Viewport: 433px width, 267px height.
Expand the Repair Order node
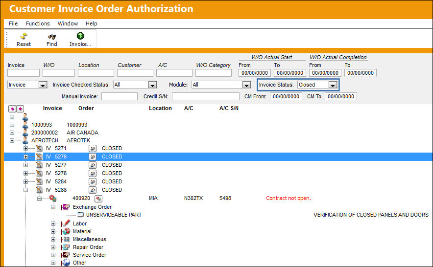coord(53,247)
